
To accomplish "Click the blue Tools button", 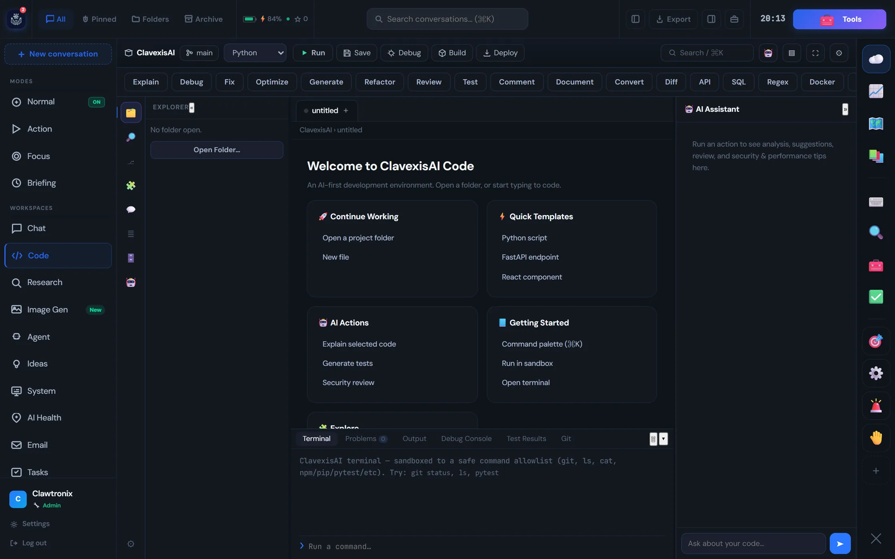I will [x=839, y=19].
